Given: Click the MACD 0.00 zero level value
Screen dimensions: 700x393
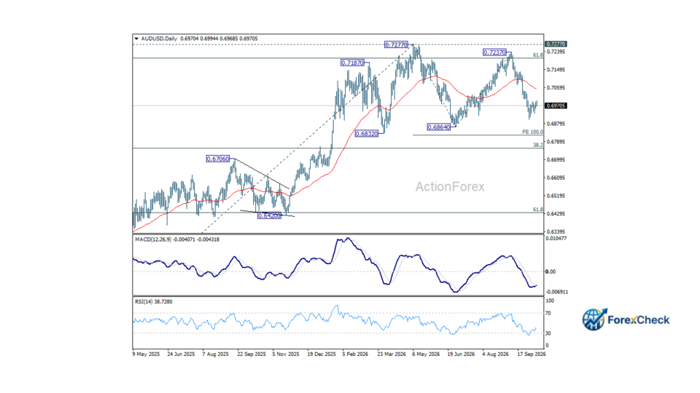Looking at the screenshot, I should pyautogui.click(x=551, y=271).
